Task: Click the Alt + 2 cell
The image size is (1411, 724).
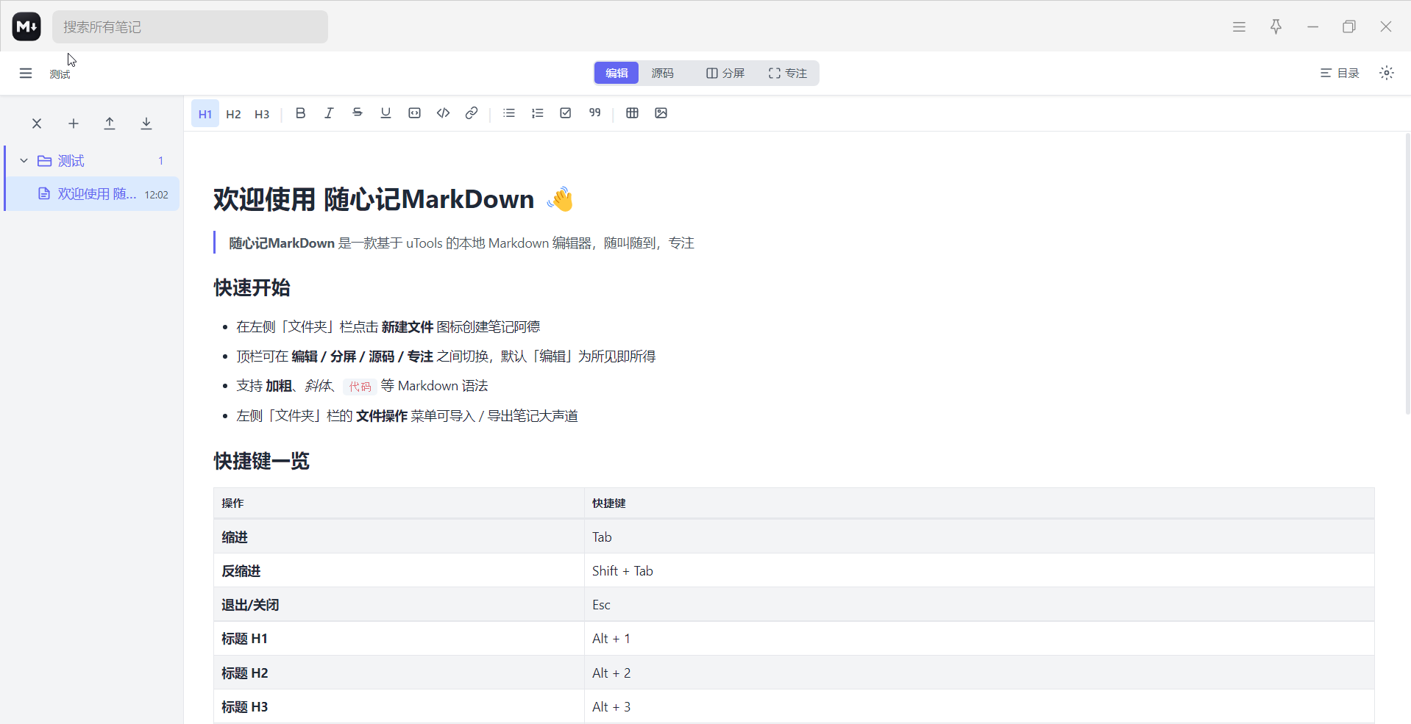Action: pos(979,673)
